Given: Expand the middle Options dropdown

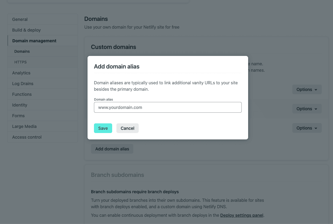Looking at the screenshot, I should click(307, 109).
